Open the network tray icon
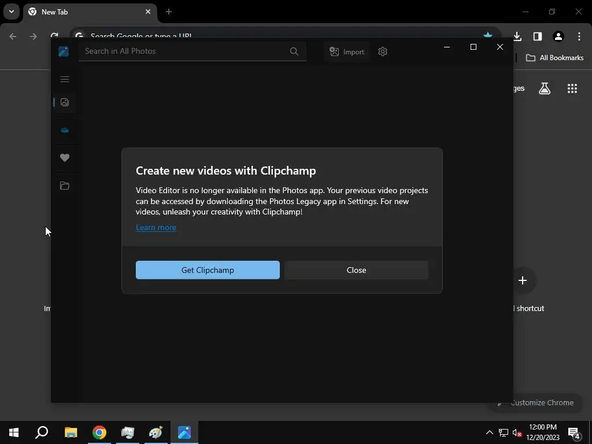 pyautogui.click(x=504, y=432)
